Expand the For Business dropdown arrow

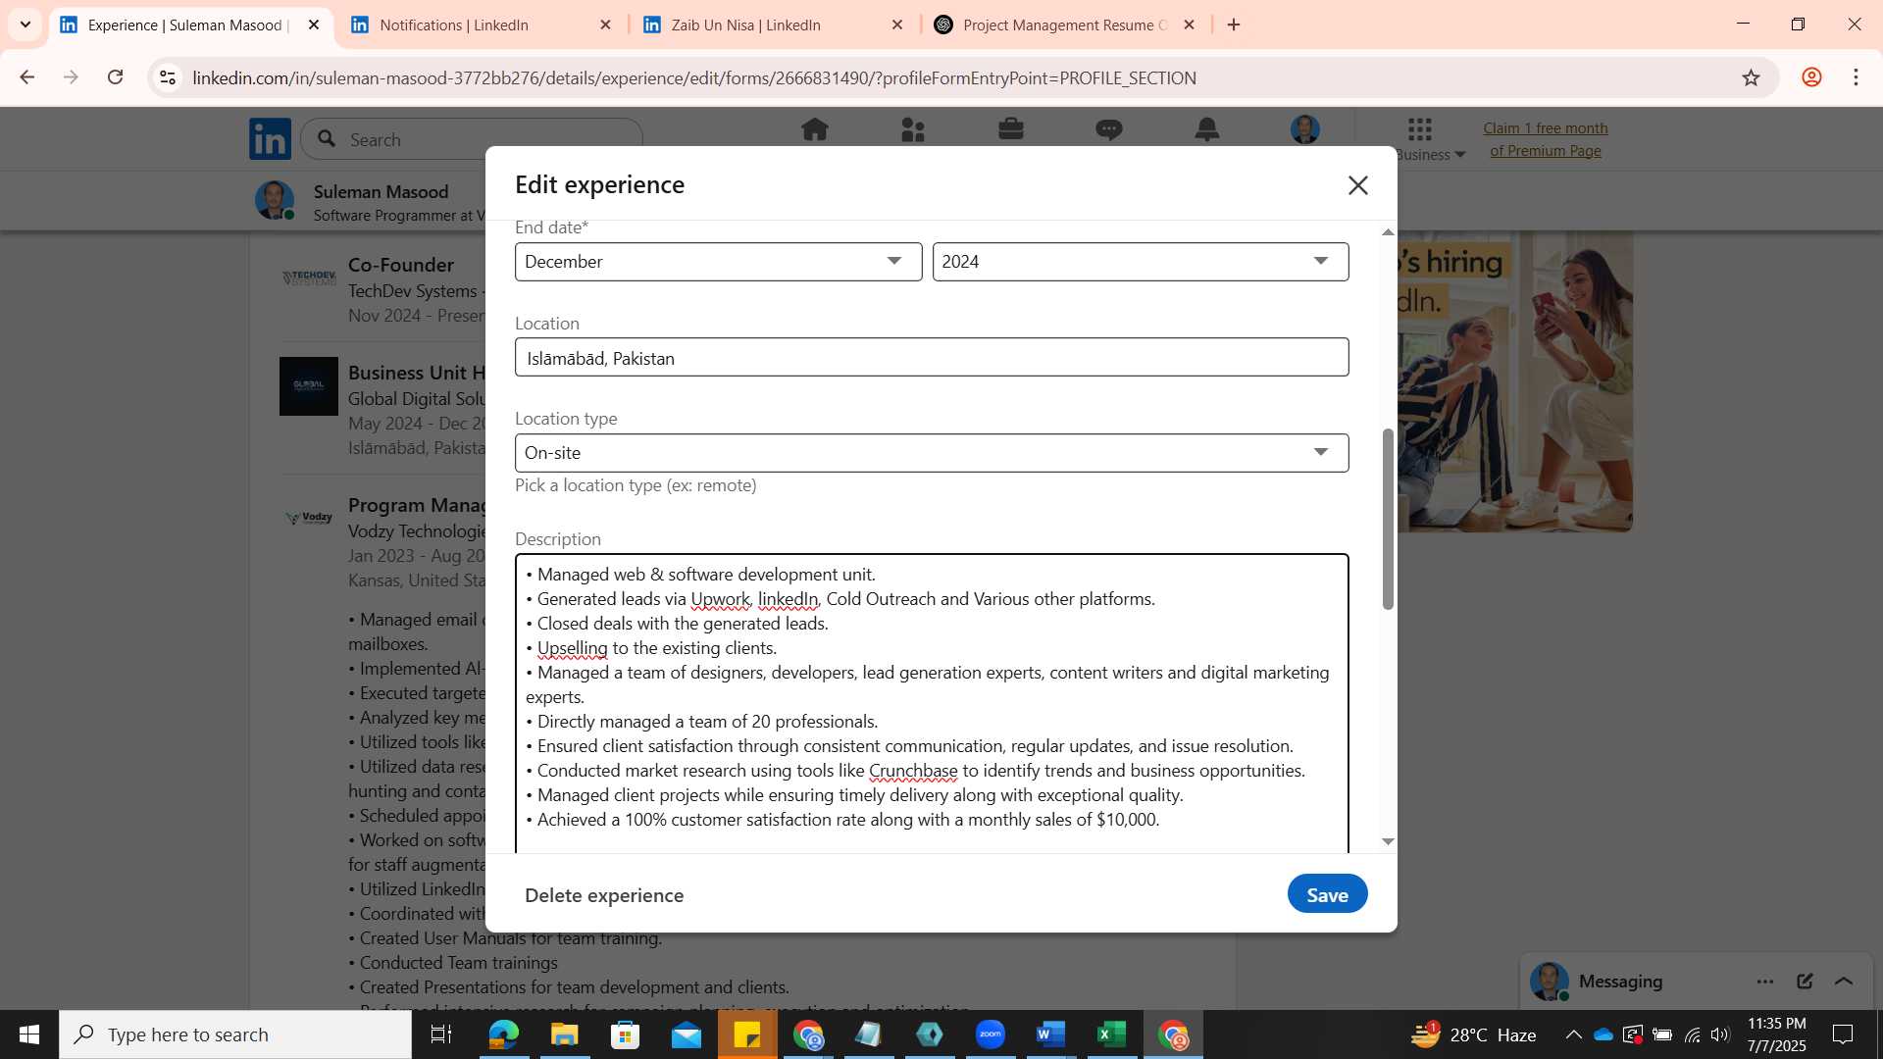pyautogui.click(x=1460, y=155)
